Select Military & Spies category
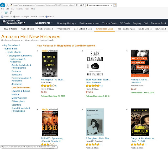This screenshot has height=149, width=168. click(x=19, y=98)
